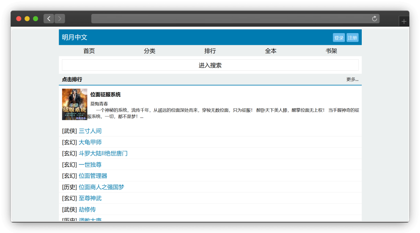
Task: Click the 明月中文 site title
Action: pyautogui.click(x=75, y=37)
